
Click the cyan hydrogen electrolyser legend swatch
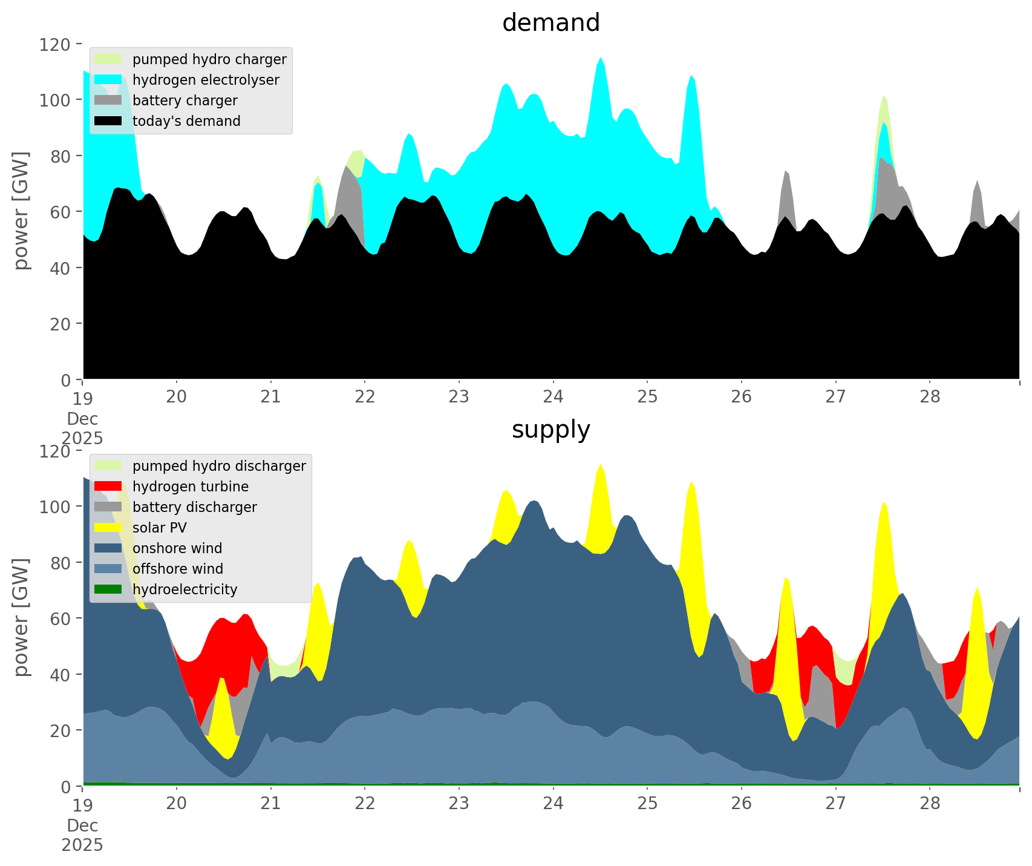tap(108, 80)
